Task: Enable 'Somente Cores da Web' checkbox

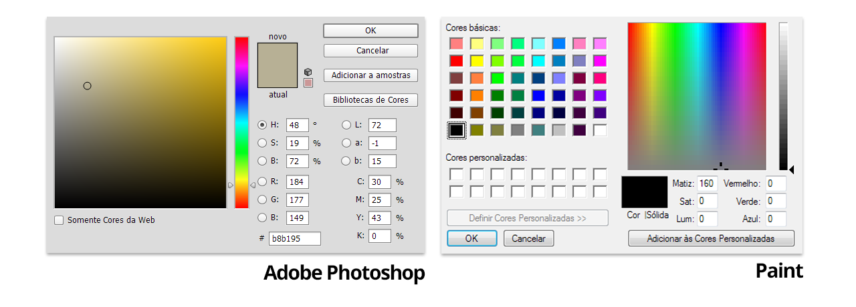Action: tap(59, 220)
